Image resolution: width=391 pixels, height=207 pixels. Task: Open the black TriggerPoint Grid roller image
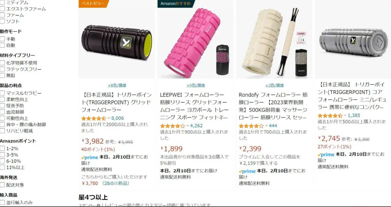[x=117, y=42]
